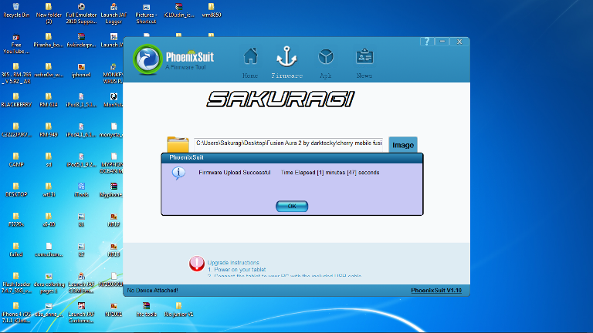Select Launch JAF Customer desktop icon
The image size is (593, 333).
coord(81,313)
